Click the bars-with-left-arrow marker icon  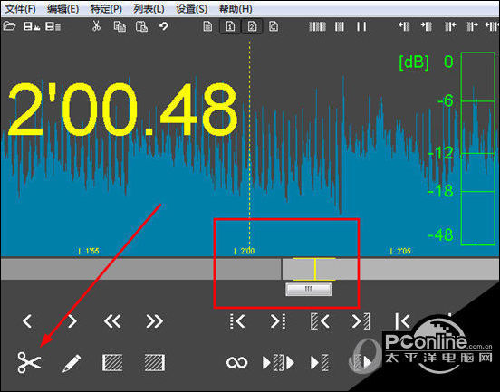pyautogui.click(x=450, y=26)
